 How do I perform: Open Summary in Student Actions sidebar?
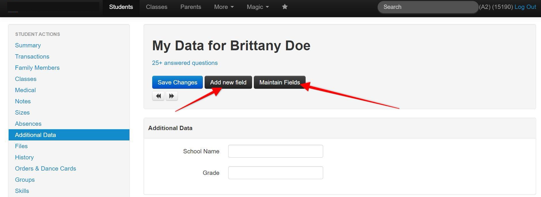tap(28, 45)
